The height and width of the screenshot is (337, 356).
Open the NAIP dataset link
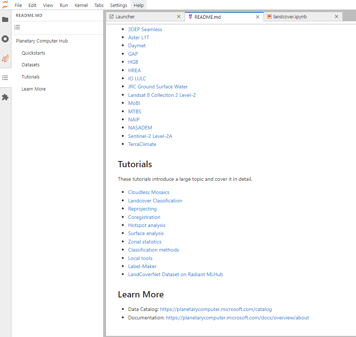pyautogui.click(x=134, y=120)
